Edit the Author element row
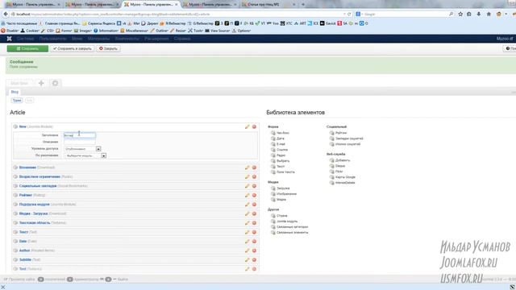516x290 pixels. (x=248, y=251)
